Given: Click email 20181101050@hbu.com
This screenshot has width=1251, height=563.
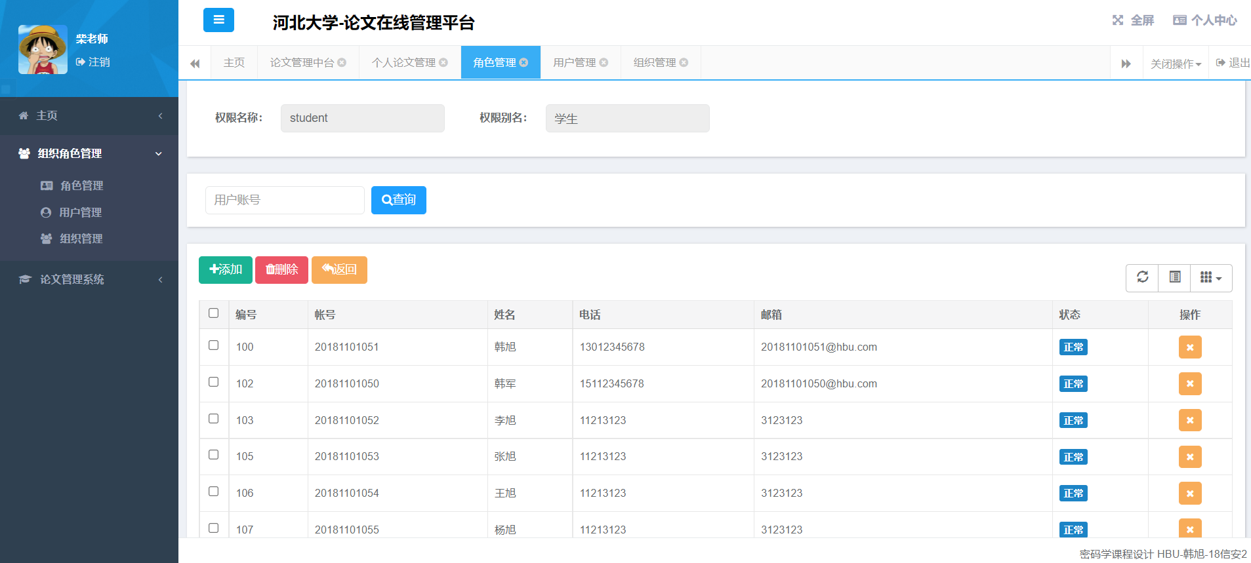Looking at the screenshot, I should 819,383.
